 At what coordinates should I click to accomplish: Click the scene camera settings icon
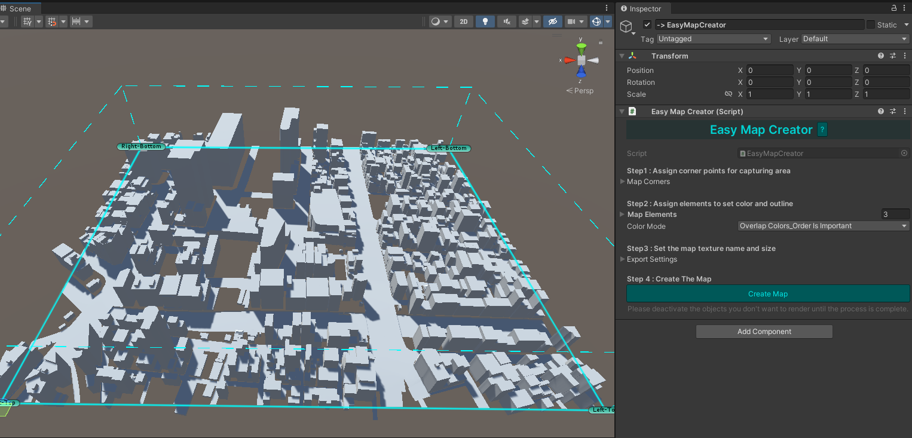pyautogui.click(x=572, y=22)
